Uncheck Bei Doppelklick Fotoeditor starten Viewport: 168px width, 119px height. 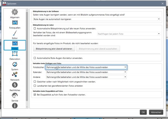(35, 94)
